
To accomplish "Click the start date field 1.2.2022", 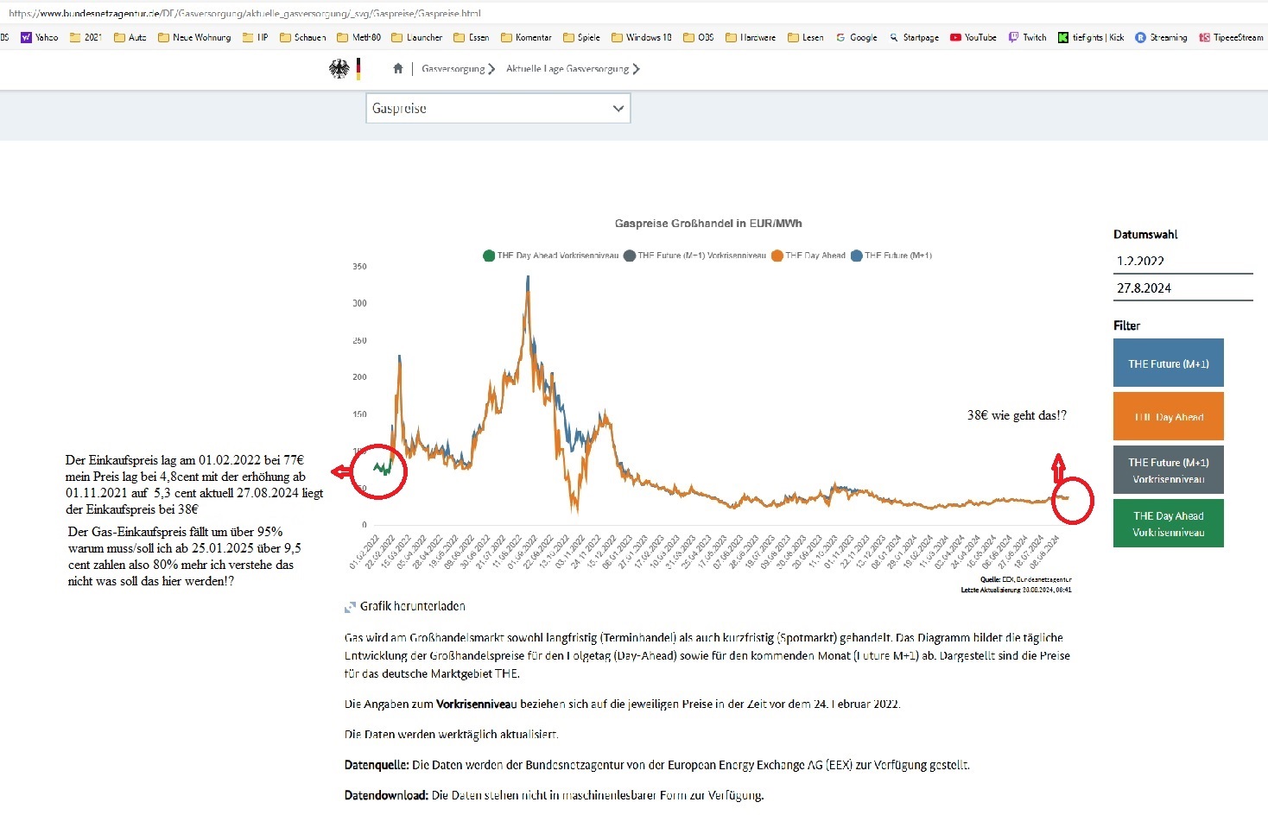I will click(x=1182, y=261).
